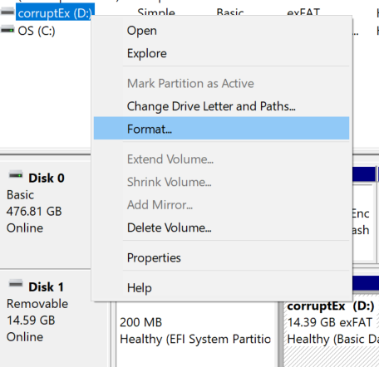Select the OS (C:) volume row
Viewport: 379px width, 367px height.
pyautogui.click(x=37, y=31)
